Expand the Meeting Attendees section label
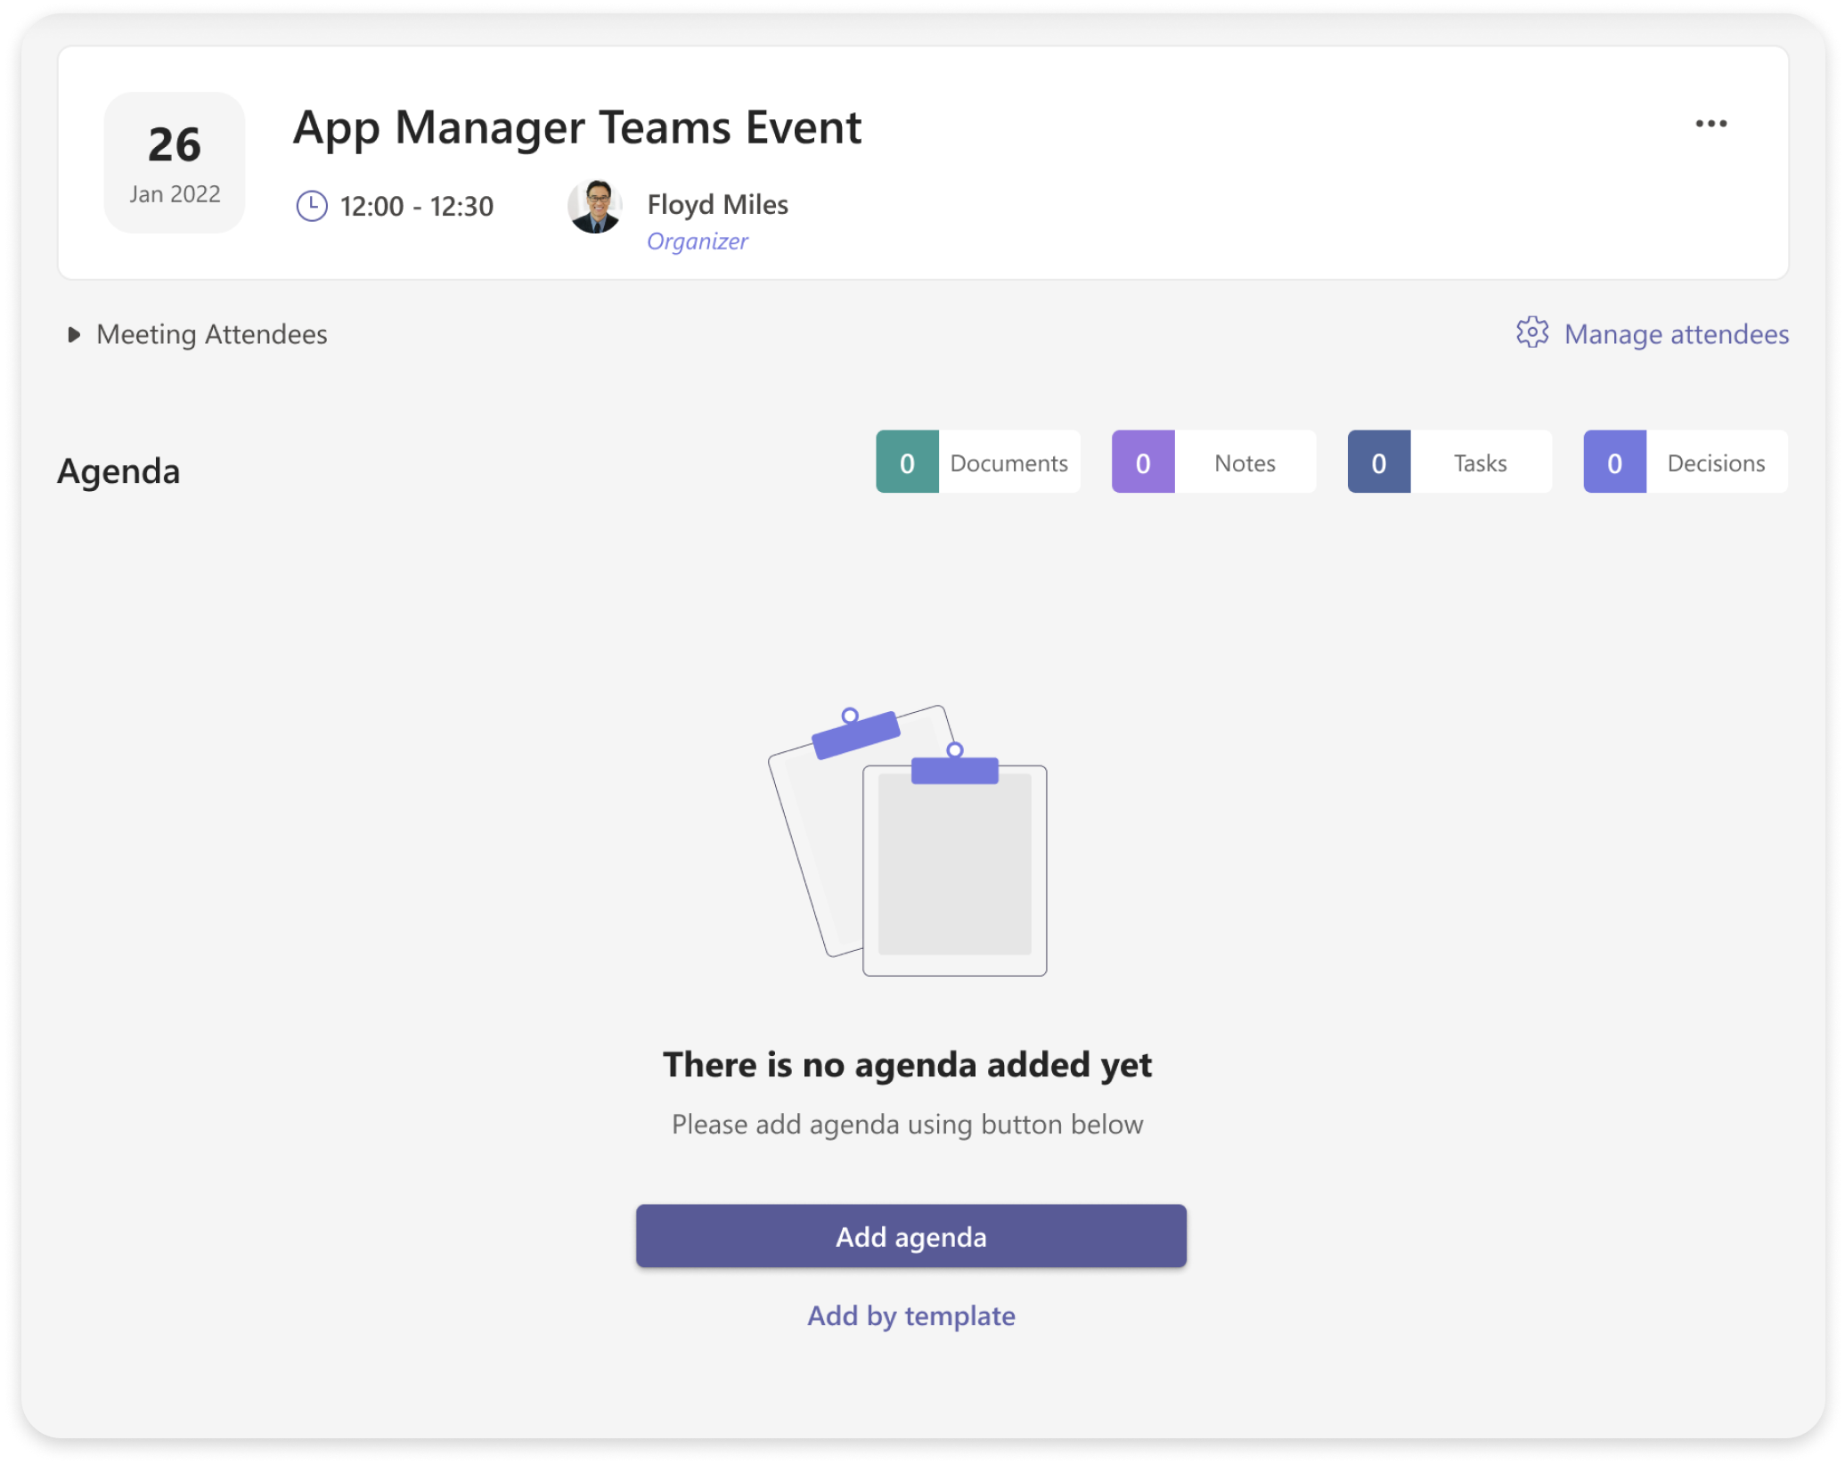This screenshot has width=1845, height=1465. coord(212,334)
